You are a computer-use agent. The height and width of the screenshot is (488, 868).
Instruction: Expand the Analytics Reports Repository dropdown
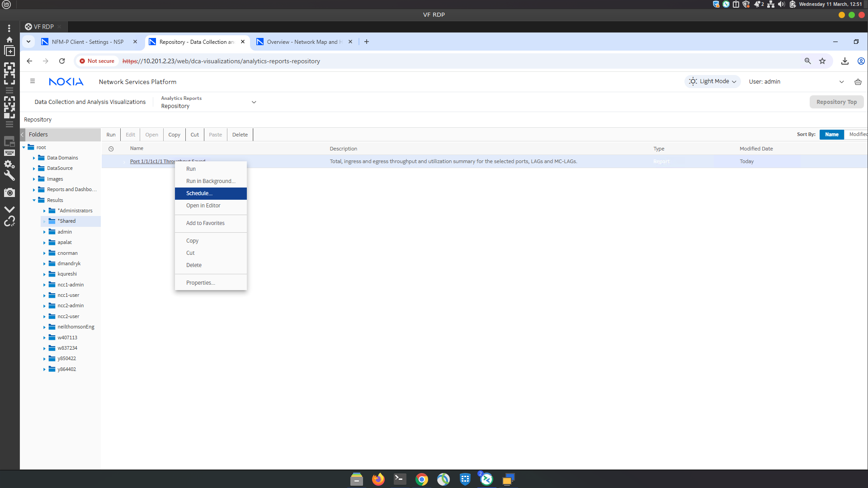click(254, 102)
